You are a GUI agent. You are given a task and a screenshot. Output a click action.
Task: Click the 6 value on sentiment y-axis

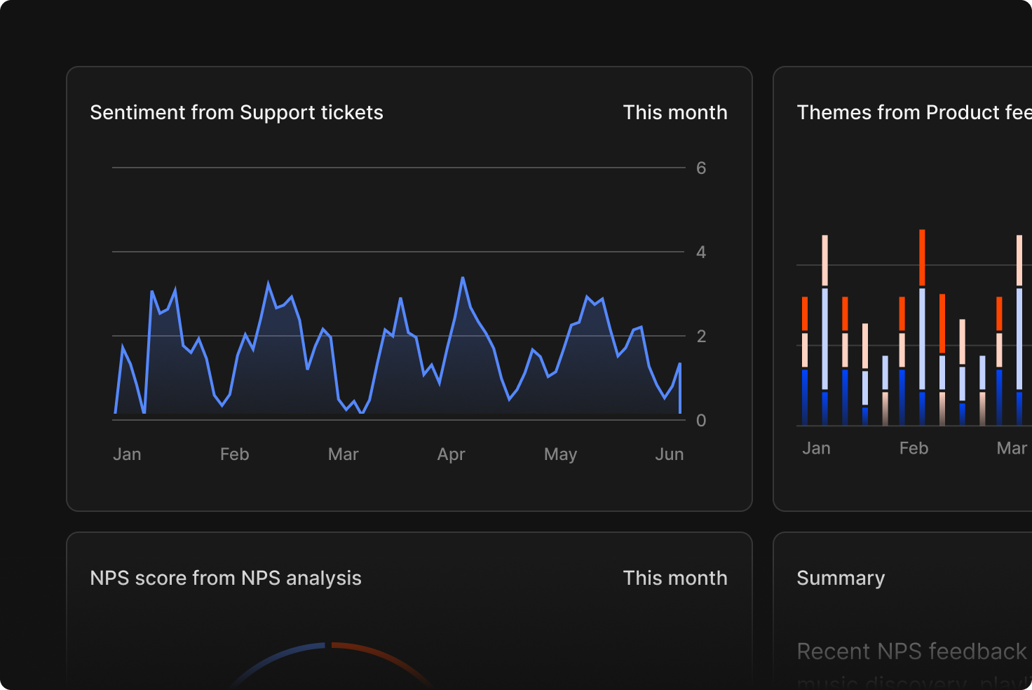700,168
